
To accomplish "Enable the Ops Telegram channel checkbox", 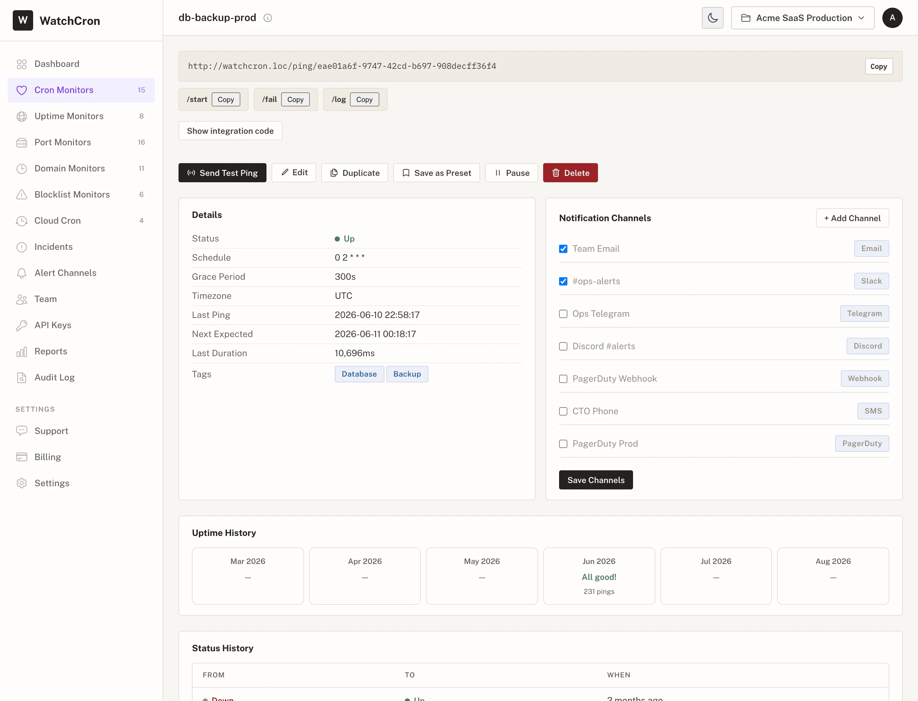I will click(x=563, y=314).
